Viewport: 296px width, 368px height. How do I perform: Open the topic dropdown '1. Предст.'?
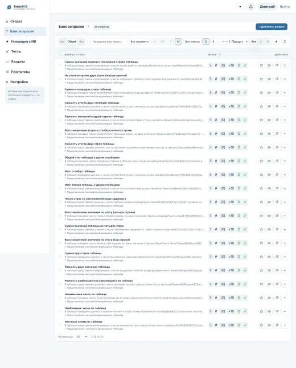[x=234, y=42]
